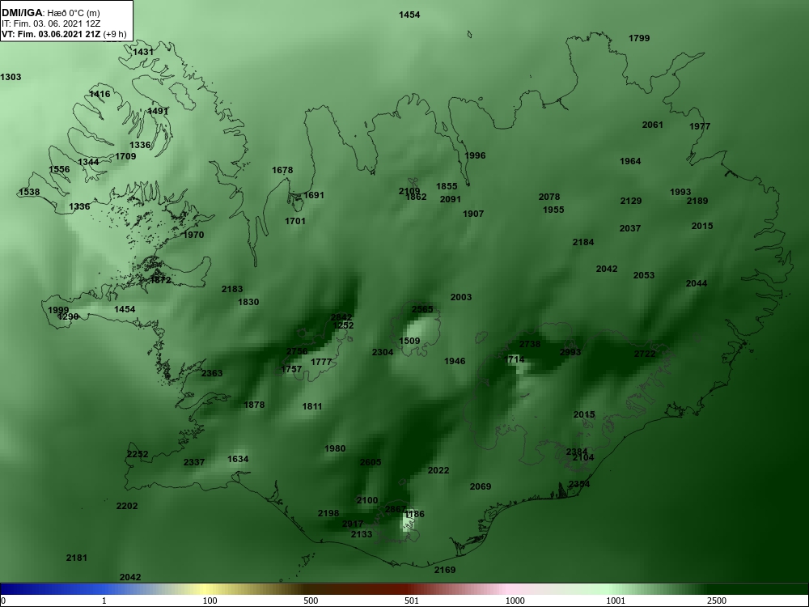Click the map value 2133
Viewport: 809px width, 607px height.
tap(362, 534)
